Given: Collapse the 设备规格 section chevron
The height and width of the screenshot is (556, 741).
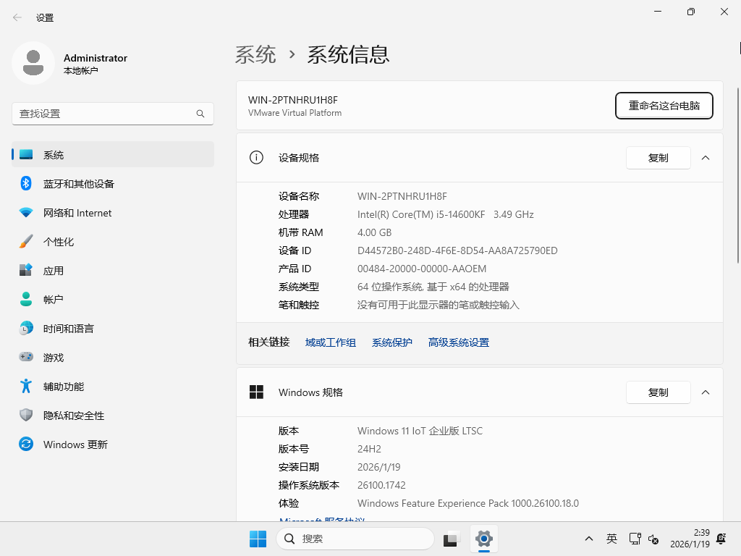Looking at the screenshot, I should click(706, 157).
